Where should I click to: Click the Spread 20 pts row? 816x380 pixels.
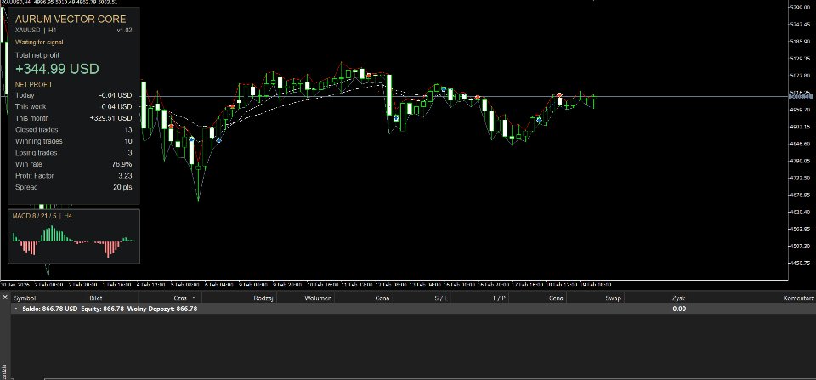pyautogui.click(x=73, y=187)
